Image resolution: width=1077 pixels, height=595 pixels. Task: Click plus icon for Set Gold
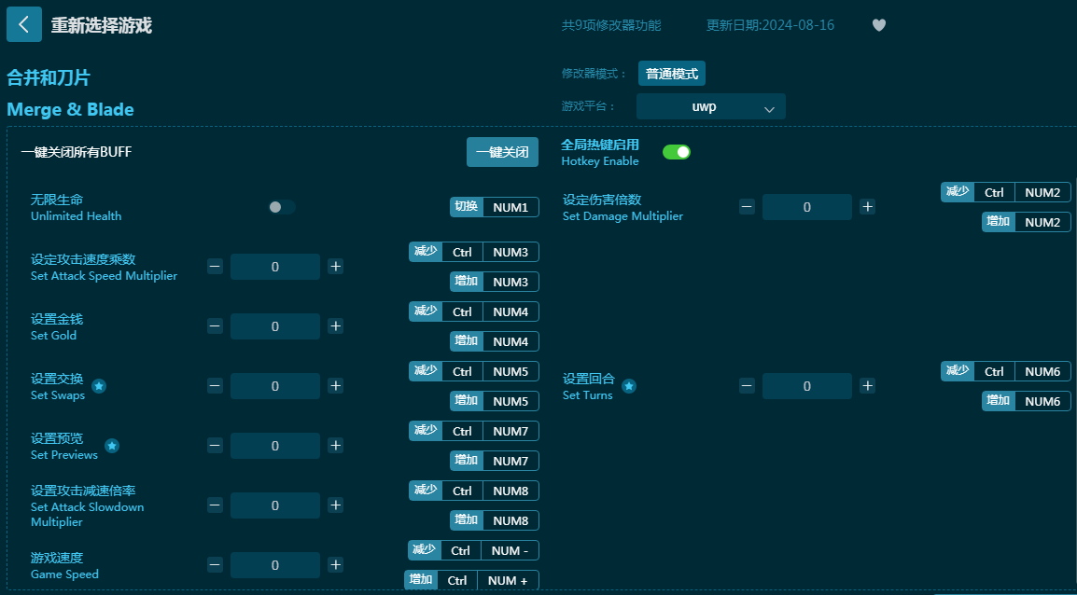[336, 326]
